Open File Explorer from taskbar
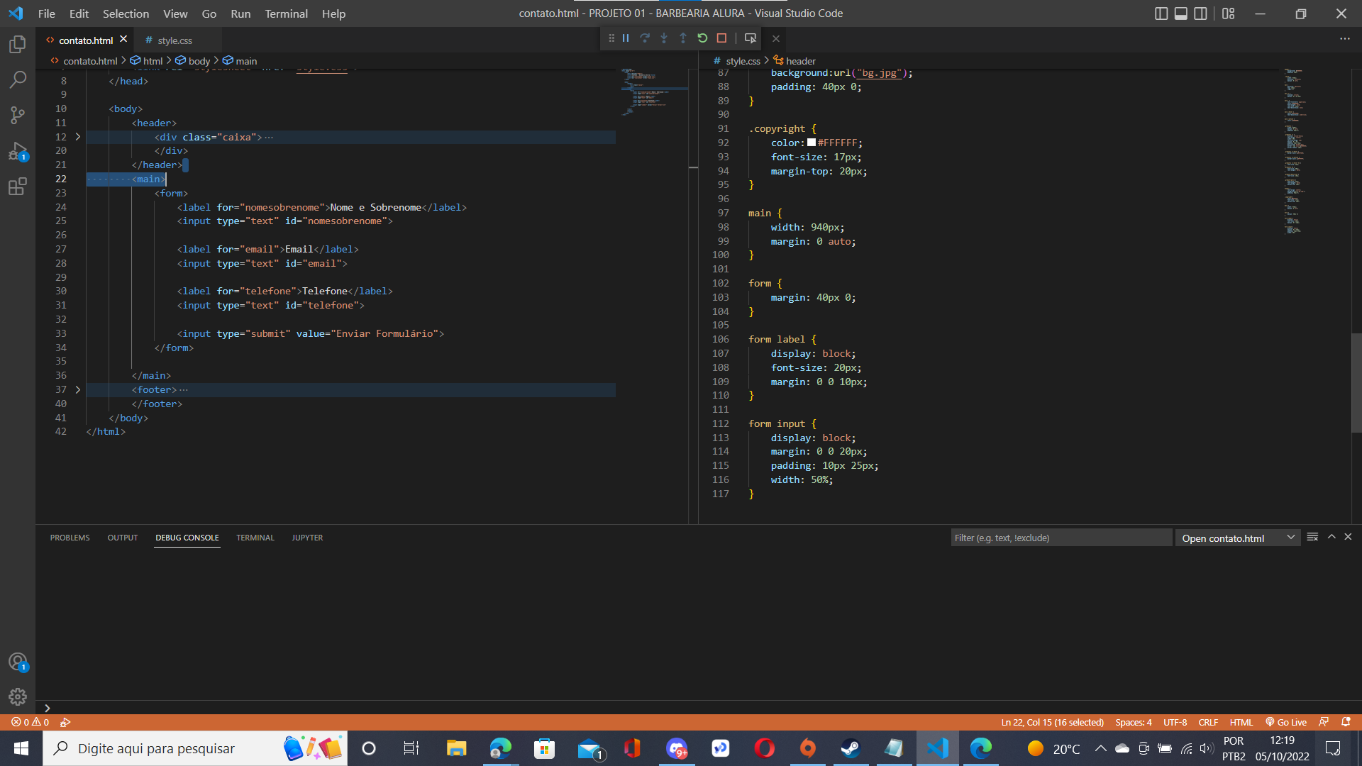1362x766 pixels. click(456, 748)
